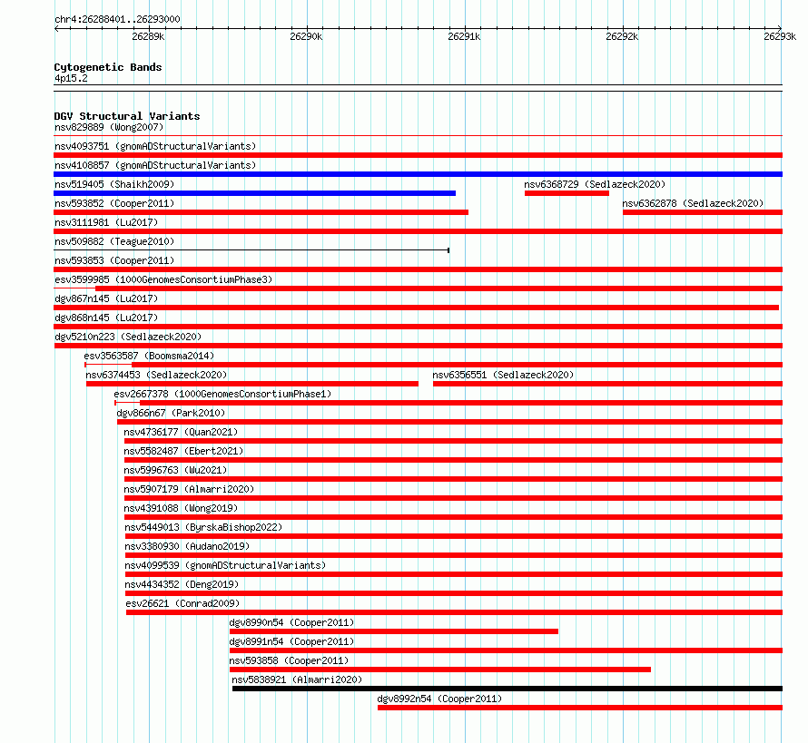The height and width of the screenshot is (743, 808).
Task: Click the red bar under nsv593858
Action: (x=440, y=670)
